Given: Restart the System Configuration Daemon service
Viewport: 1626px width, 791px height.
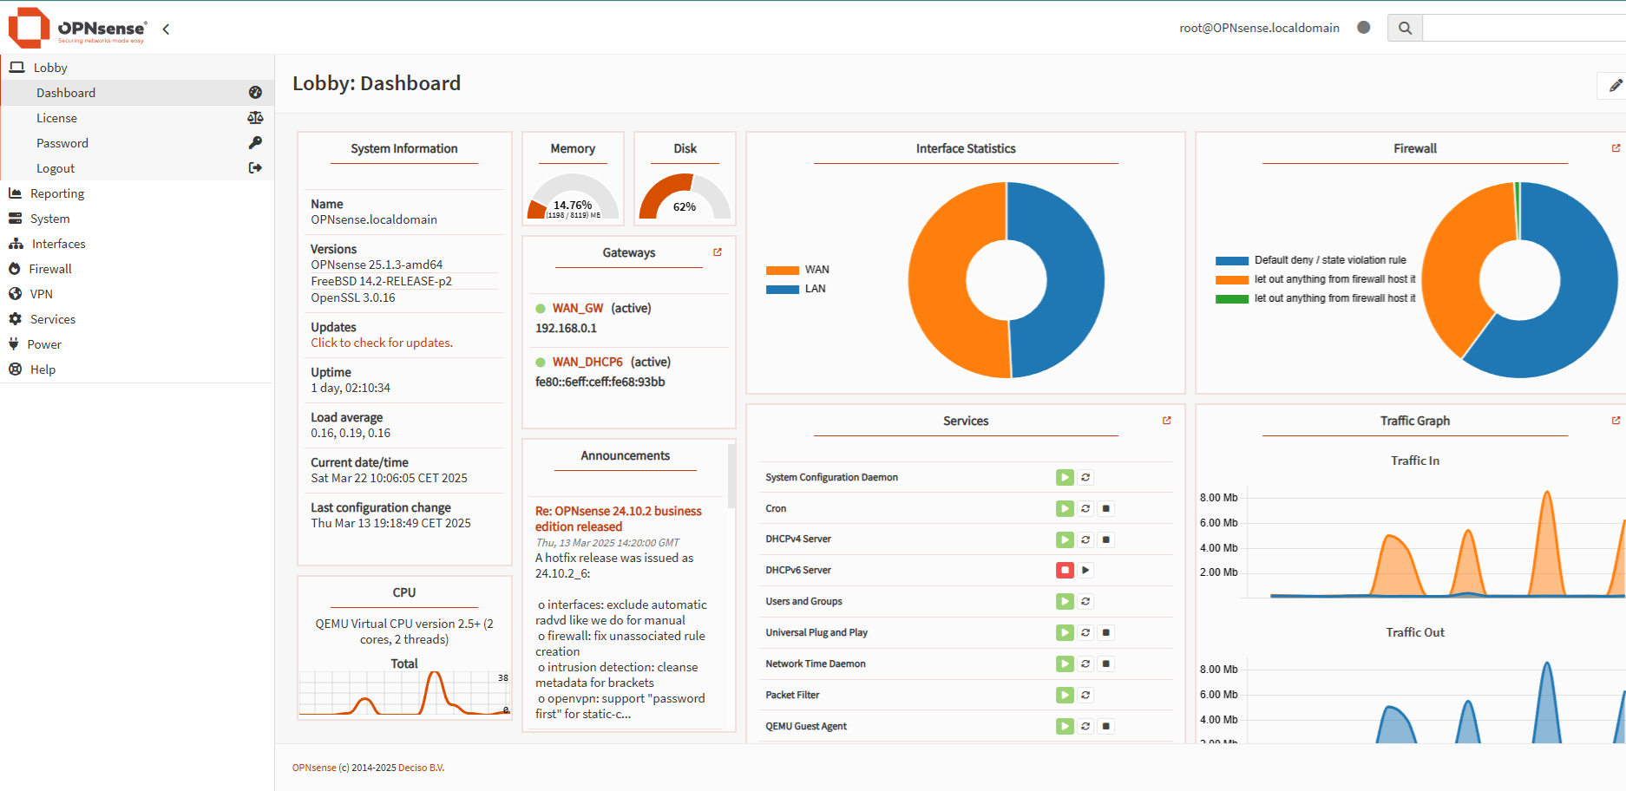Looking at the screenshot, I should click(x=1085, y=477).
